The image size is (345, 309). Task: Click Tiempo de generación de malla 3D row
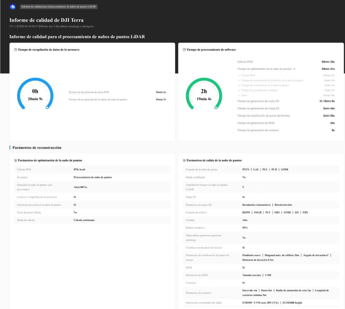point(286,101)
